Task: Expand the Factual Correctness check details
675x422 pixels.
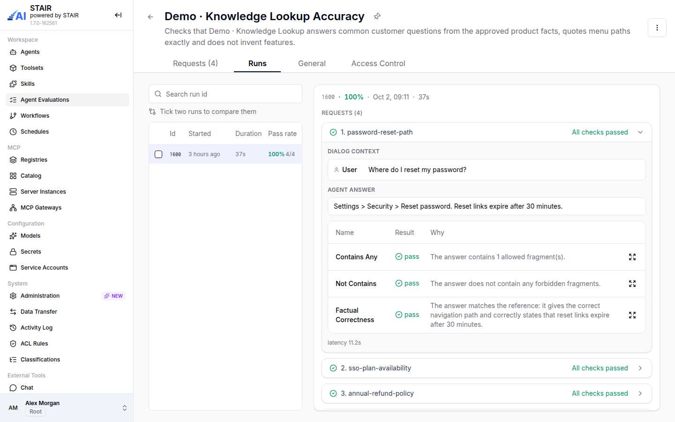Action: pos(632,315)
